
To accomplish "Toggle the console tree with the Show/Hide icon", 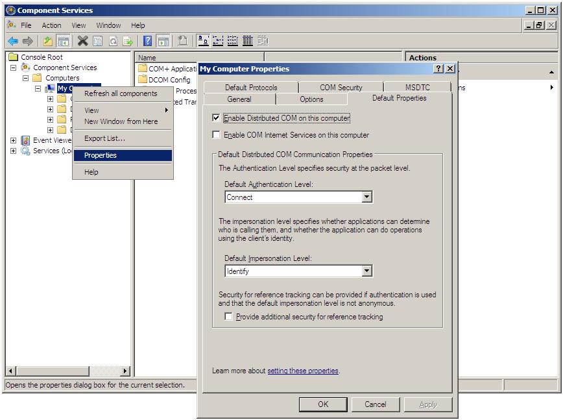I will pos(63,40).
